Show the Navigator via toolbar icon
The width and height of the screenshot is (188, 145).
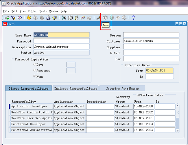click(x=20, y=18)
